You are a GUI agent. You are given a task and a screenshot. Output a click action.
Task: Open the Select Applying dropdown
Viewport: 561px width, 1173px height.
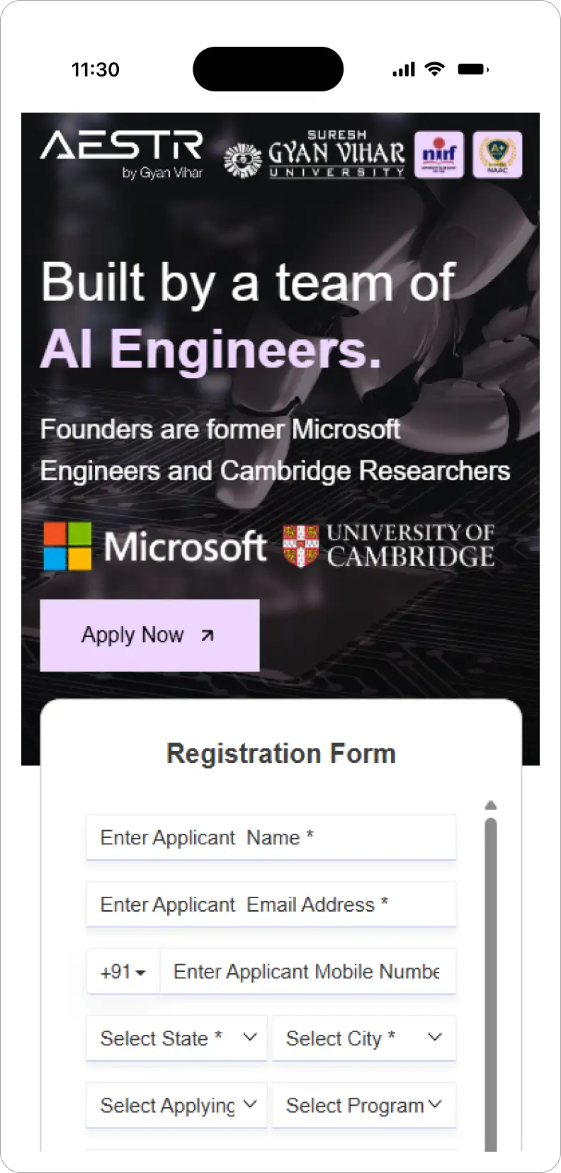click(x=176, y=1105)
